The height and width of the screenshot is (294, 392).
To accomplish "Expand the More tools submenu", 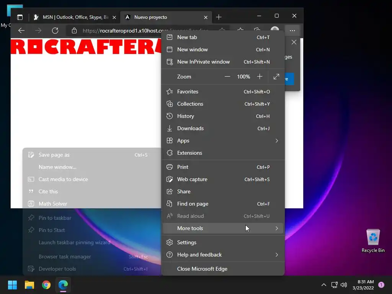I will 223,228.
